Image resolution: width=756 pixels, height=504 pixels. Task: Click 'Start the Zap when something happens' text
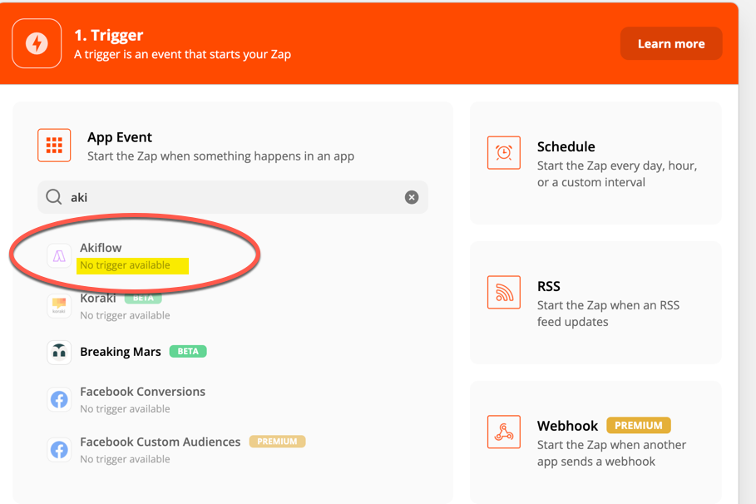221,156
